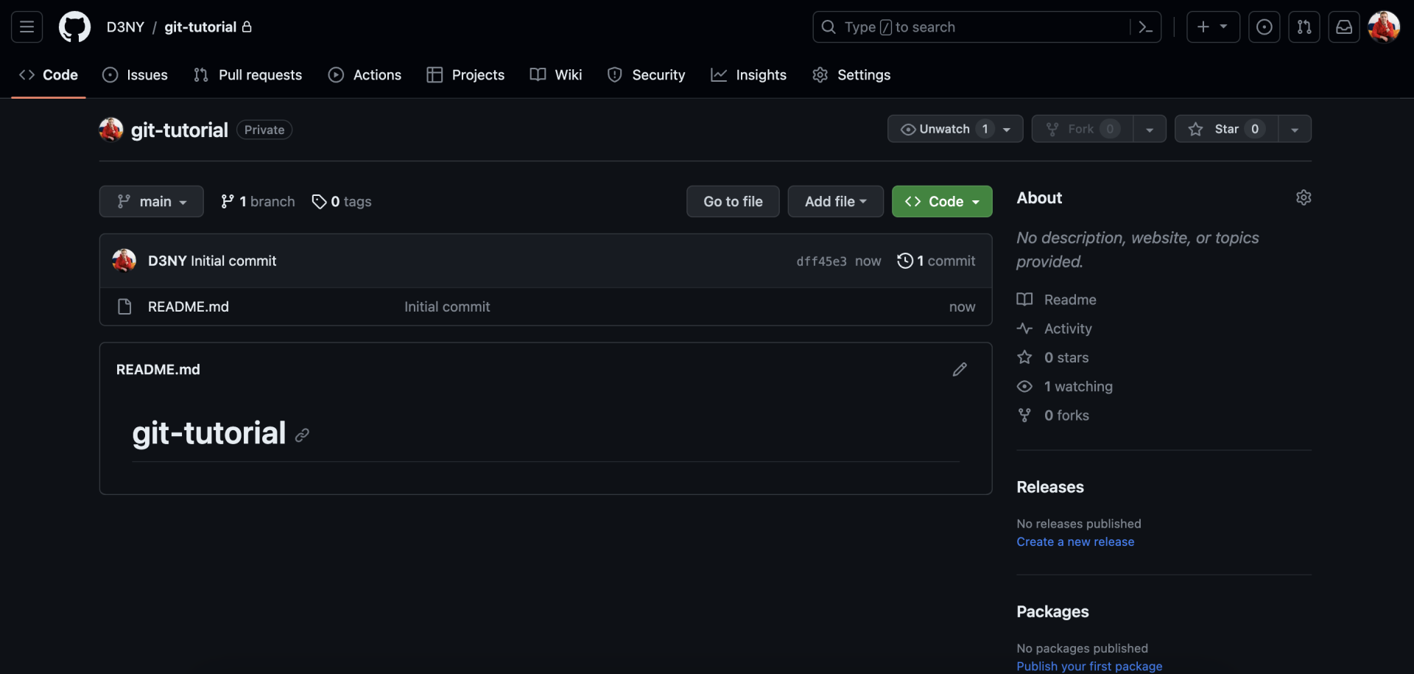Switch to the Insights tab
Viewport: 1414px width, 674px height.
(x=748, y=75)
